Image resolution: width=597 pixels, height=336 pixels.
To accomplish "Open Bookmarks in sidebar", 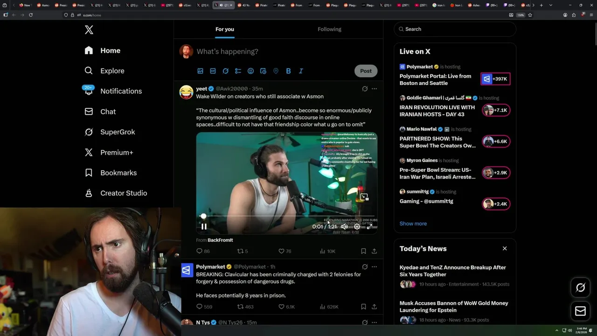I will tap(111, 173).
